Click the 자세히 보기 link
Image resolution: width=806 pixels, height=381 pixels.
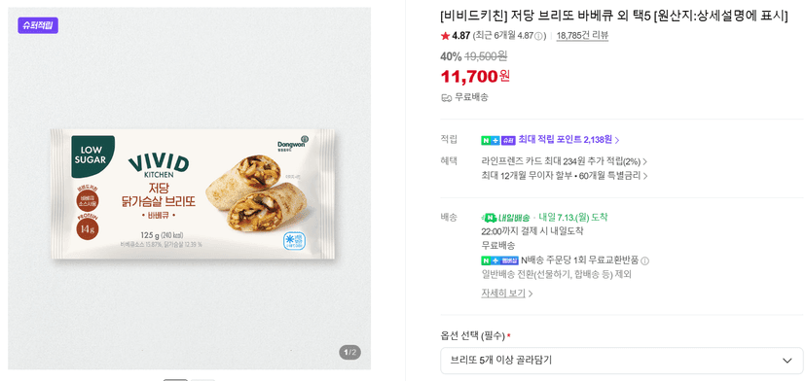click(507, 294)
